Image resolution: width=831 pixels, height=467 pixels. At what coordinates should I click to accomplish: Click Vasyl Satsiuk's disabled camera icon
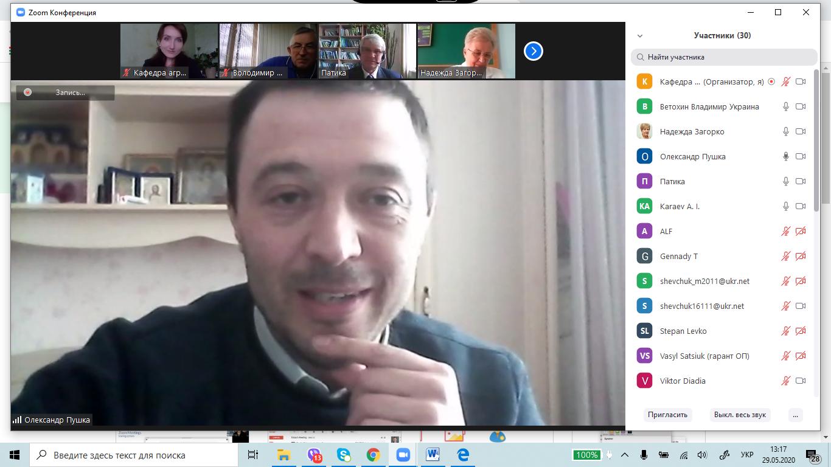pyautogui.click(x=801, y=356)
